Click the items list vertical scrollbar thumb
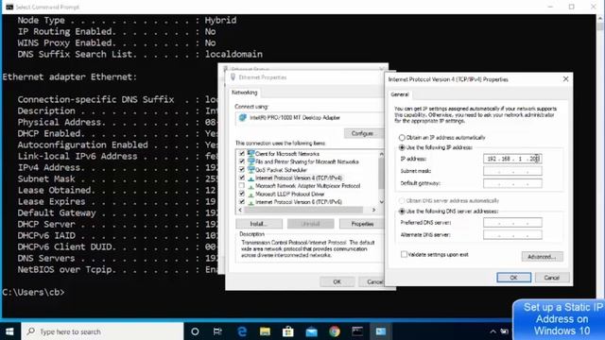The image size is (605, 340). click(381, 174)
